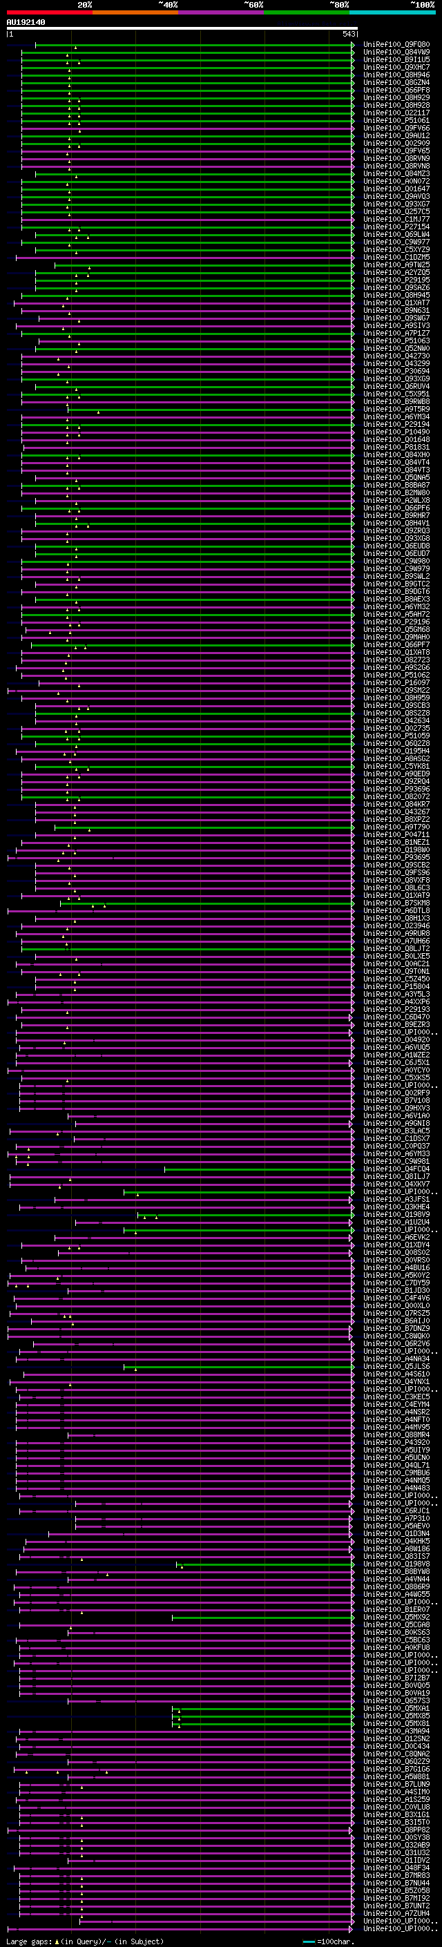Screen dimensions: 442x1947
Task: Select hit UniRef100_Q02909
Action: [x=396, y=143]
